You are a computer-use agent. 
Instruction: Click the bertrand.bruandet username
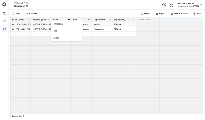click(185, 3)
